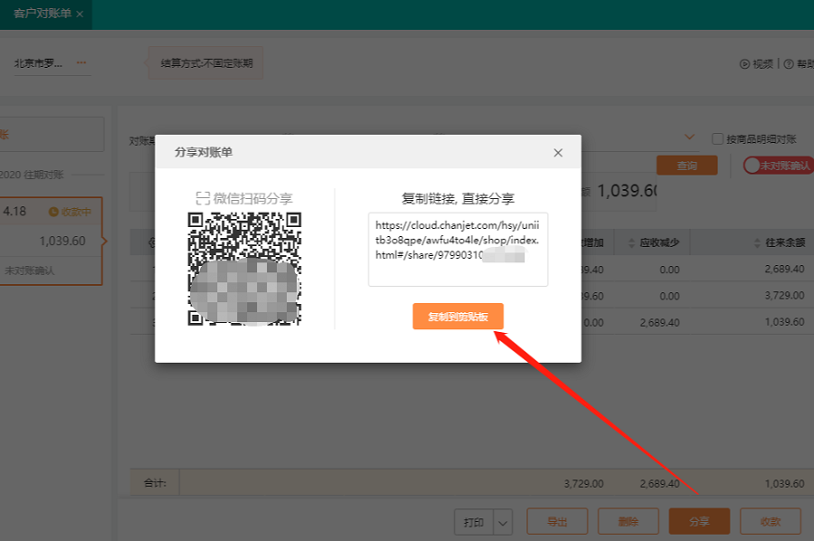The width and height of the screenshot is (814, 541).
Task: Toggle the 未对账确认 switch
Action: click(778, 165)
